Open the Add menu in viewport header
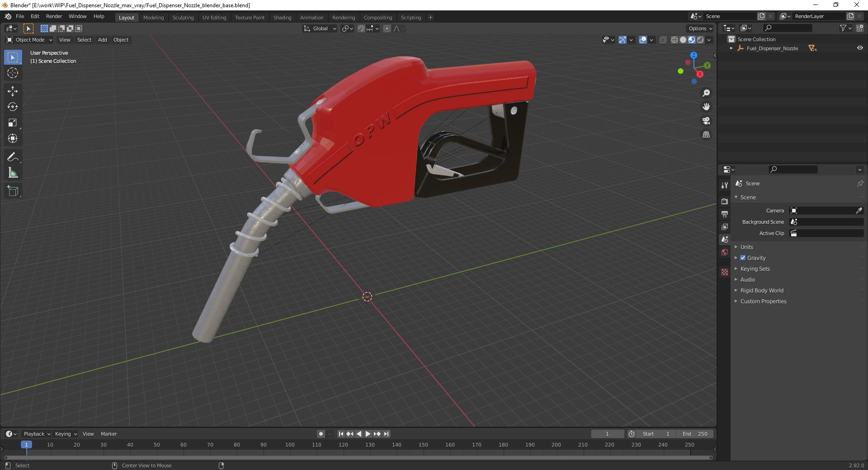This screenshot has width=868, height=470. (103, 40)
